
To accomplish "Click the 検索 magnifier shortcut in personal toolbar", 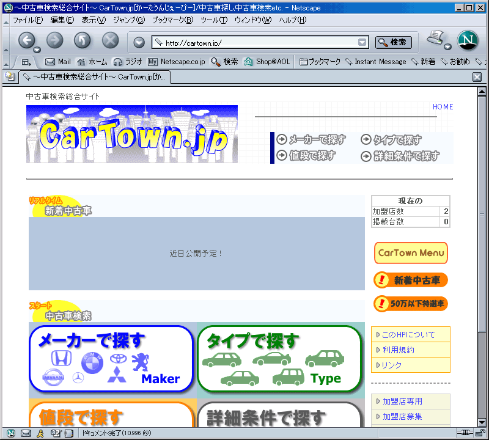I will pos(224,62).
